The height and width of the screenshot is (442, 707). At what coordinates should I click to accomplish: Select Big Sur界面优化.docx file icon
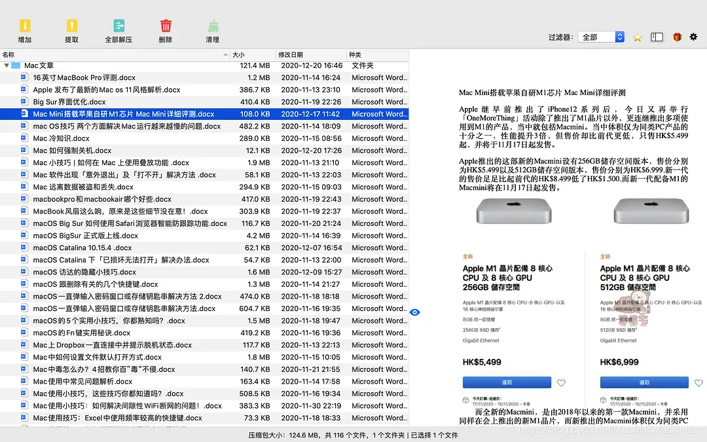24,102
